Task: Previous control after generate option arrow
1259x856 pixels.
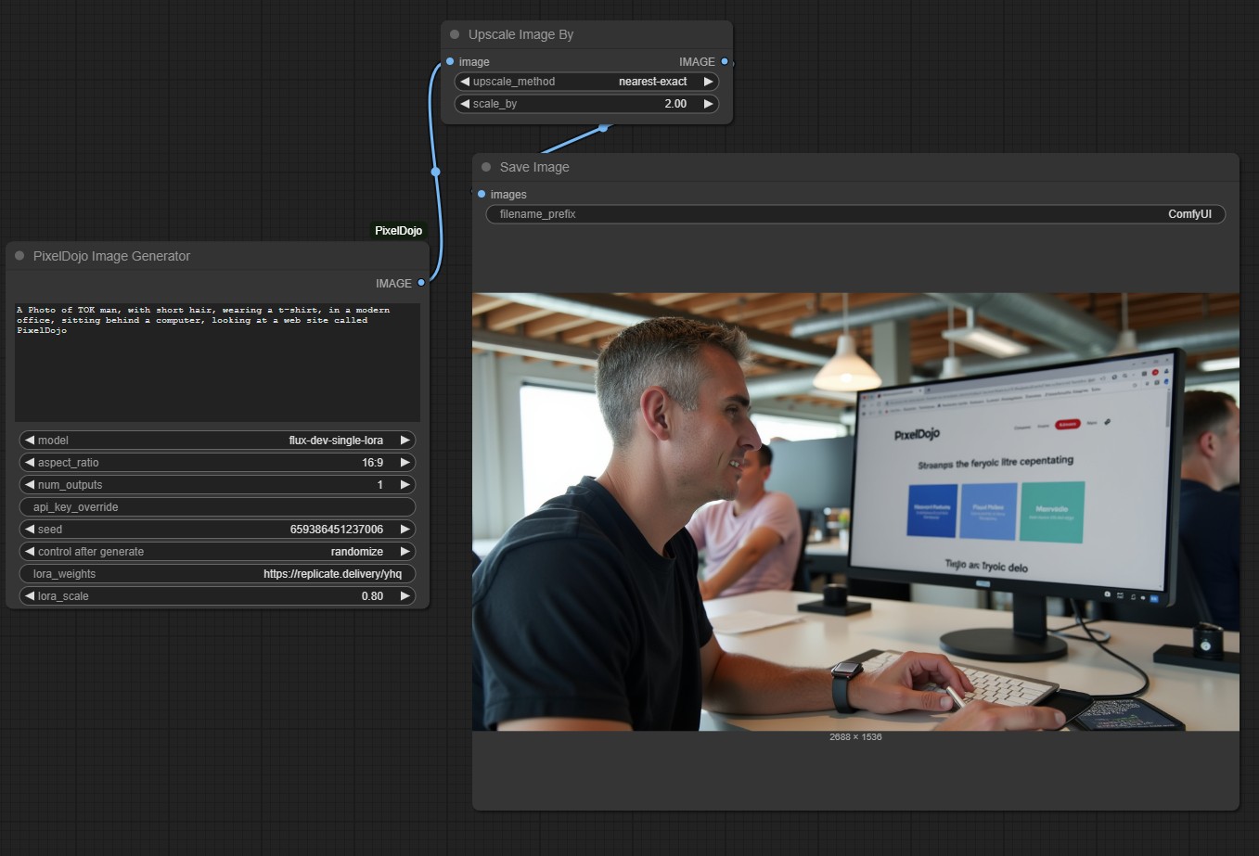Action: [30, 552]
